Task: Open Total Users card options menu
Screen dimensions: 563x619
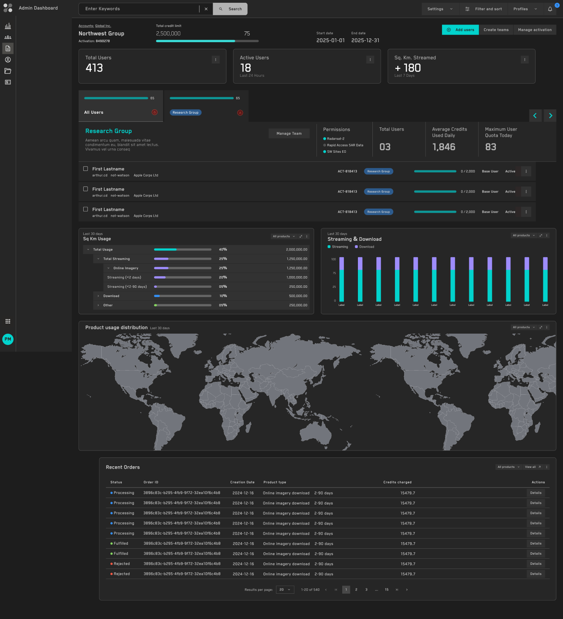Action: 216,59
